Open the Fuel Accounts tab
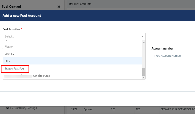 (80, 4)
